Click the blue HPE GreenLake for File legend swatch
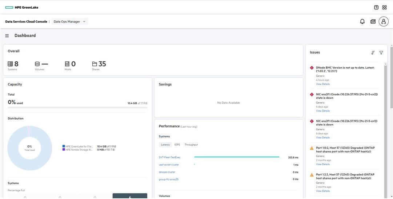Image resolution: width=393 pixels, height=199 pixels. coord(64,146)
